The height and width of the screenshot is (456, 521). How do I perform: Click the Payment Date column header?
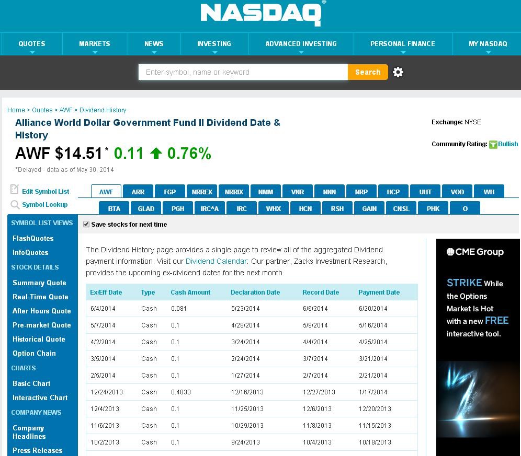(379, 293)
